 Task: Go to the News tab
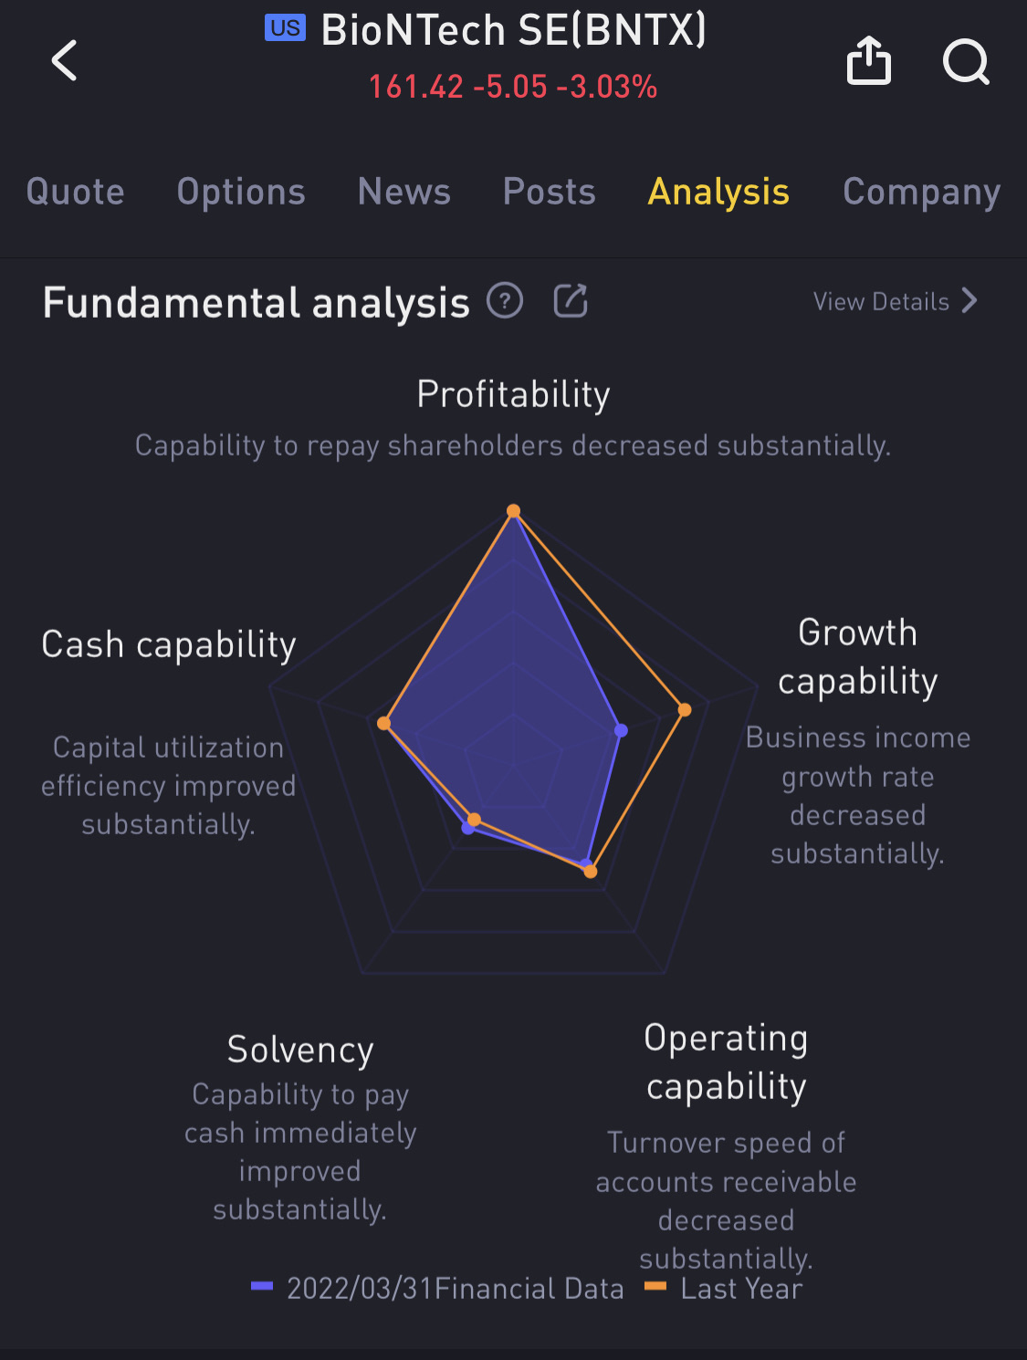(404, 192)
